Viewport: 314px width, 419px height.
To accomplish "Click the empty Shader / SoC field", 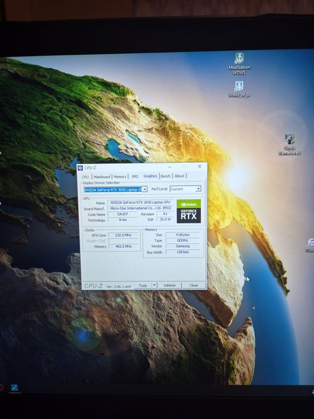I will click(123, 241).
